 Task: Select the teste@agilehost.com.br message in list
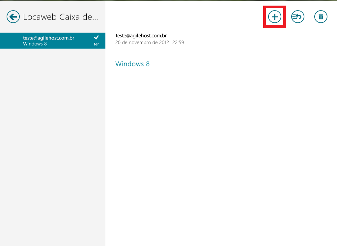coord(53,41)
